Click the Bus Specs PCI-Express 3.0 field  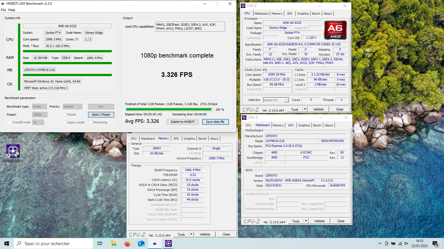[306, 146]
